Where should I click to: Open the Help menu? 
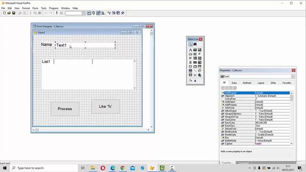pos(75,8)
